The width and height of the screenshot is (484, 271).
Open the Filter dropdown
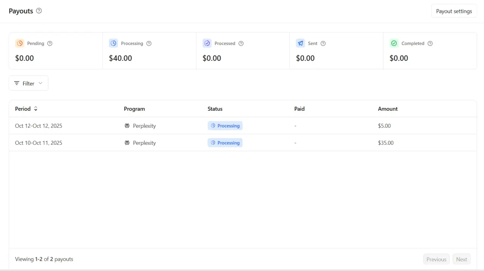pos(29,83)
